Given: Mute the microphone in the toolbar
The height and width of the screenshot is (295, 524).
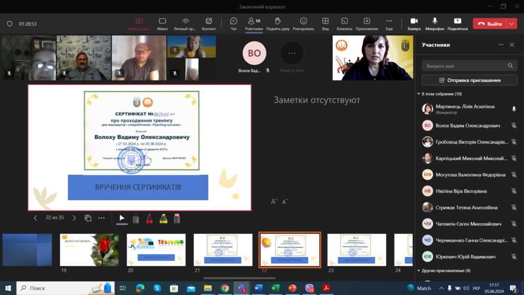Looking at the screenshot, I should pyautogui.click(x=435, y=23).
